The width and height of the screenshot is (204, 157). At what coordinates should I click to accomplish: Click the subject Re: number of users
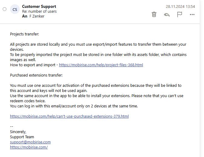39,11
